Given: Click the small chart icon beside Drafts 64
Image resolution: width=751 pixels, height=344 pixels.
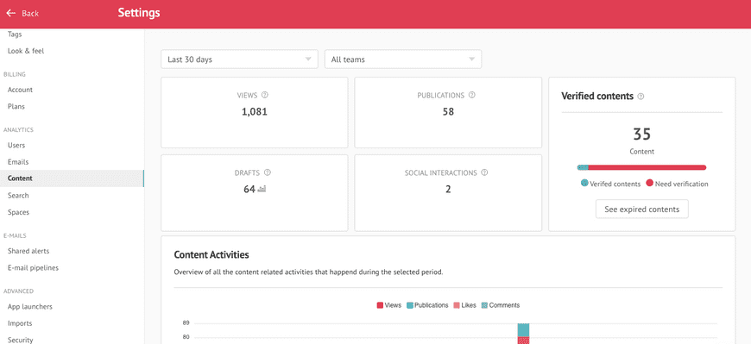Looking at the screenshot, I should pos(262,189).
